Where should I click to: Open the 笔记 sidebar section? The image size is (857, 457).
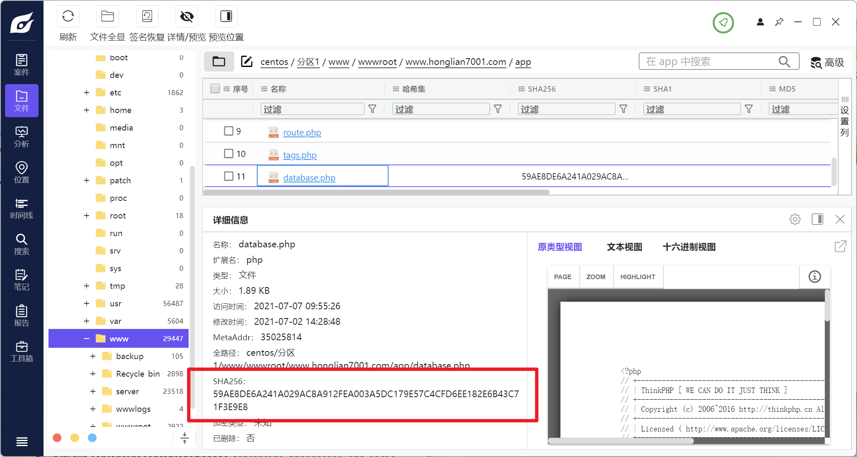point(22,280)
